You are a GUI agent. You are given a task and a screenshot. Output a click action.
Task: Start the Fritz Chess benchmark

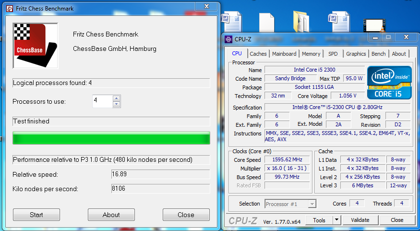coord(36,215)
